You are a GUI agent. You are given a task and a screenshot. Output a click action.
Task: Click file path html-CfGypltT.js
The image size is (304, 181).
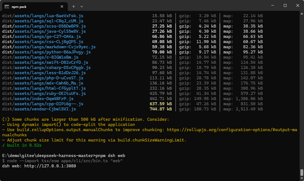pyautogui.click(x=44, y=89)
